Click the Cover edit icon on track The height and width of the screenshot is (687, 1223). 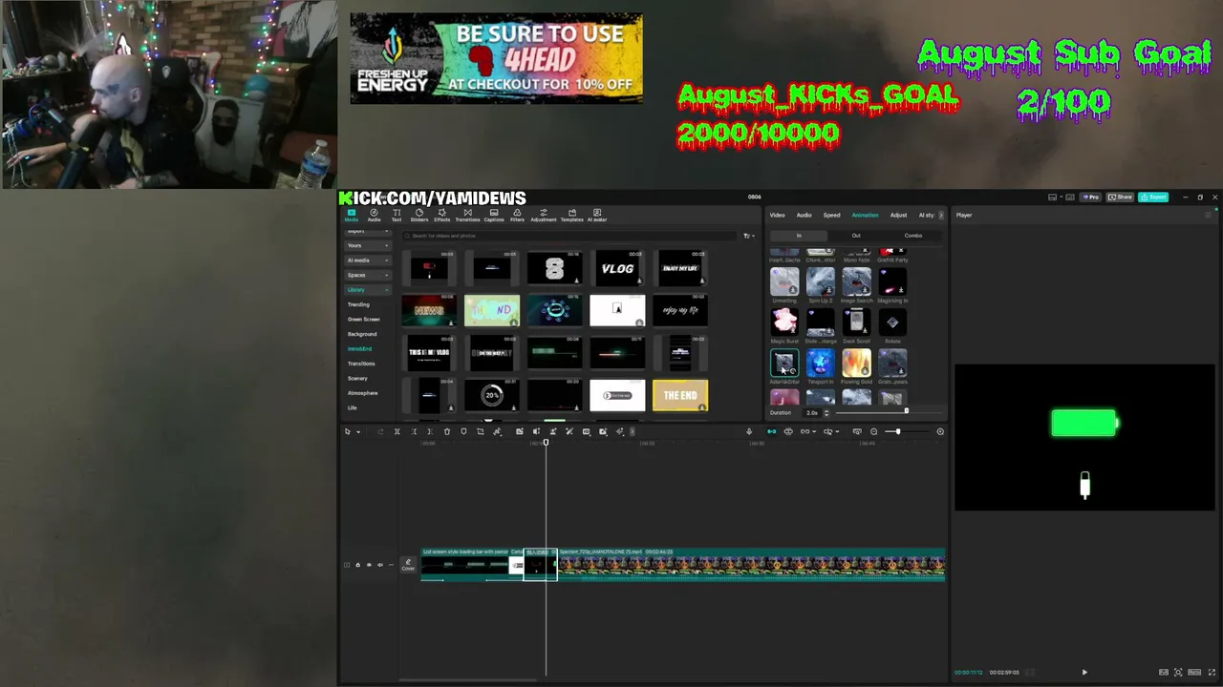click(408, 565)
